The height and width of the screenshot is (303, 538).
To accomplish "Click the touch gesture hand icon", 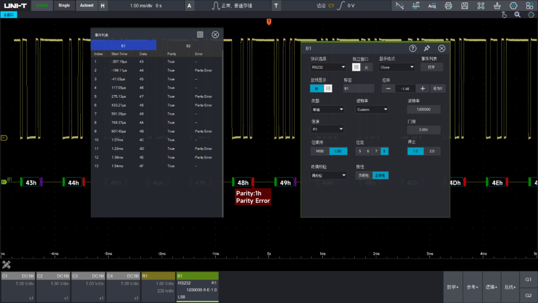I will tap(504, 15).
